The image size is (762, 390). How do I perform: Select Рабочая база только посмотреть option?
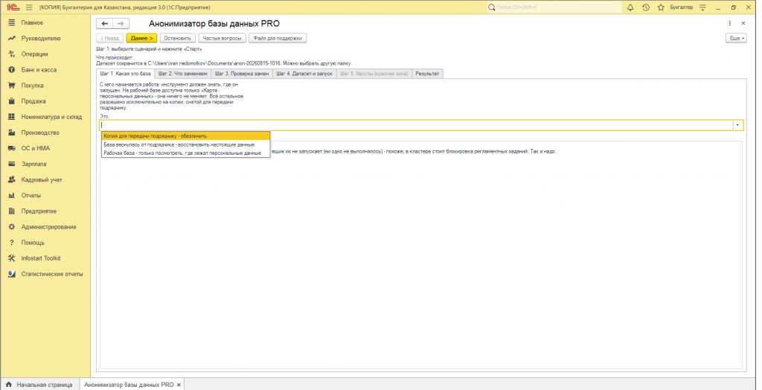pos(185,153)
